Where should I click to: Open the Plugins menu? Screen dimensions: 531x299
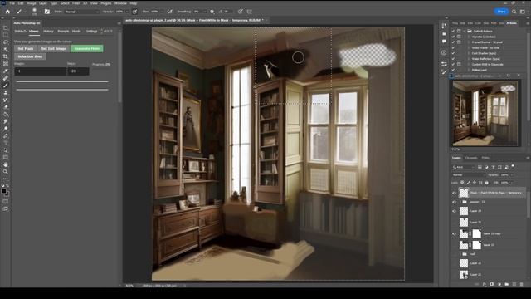point(106,3)
